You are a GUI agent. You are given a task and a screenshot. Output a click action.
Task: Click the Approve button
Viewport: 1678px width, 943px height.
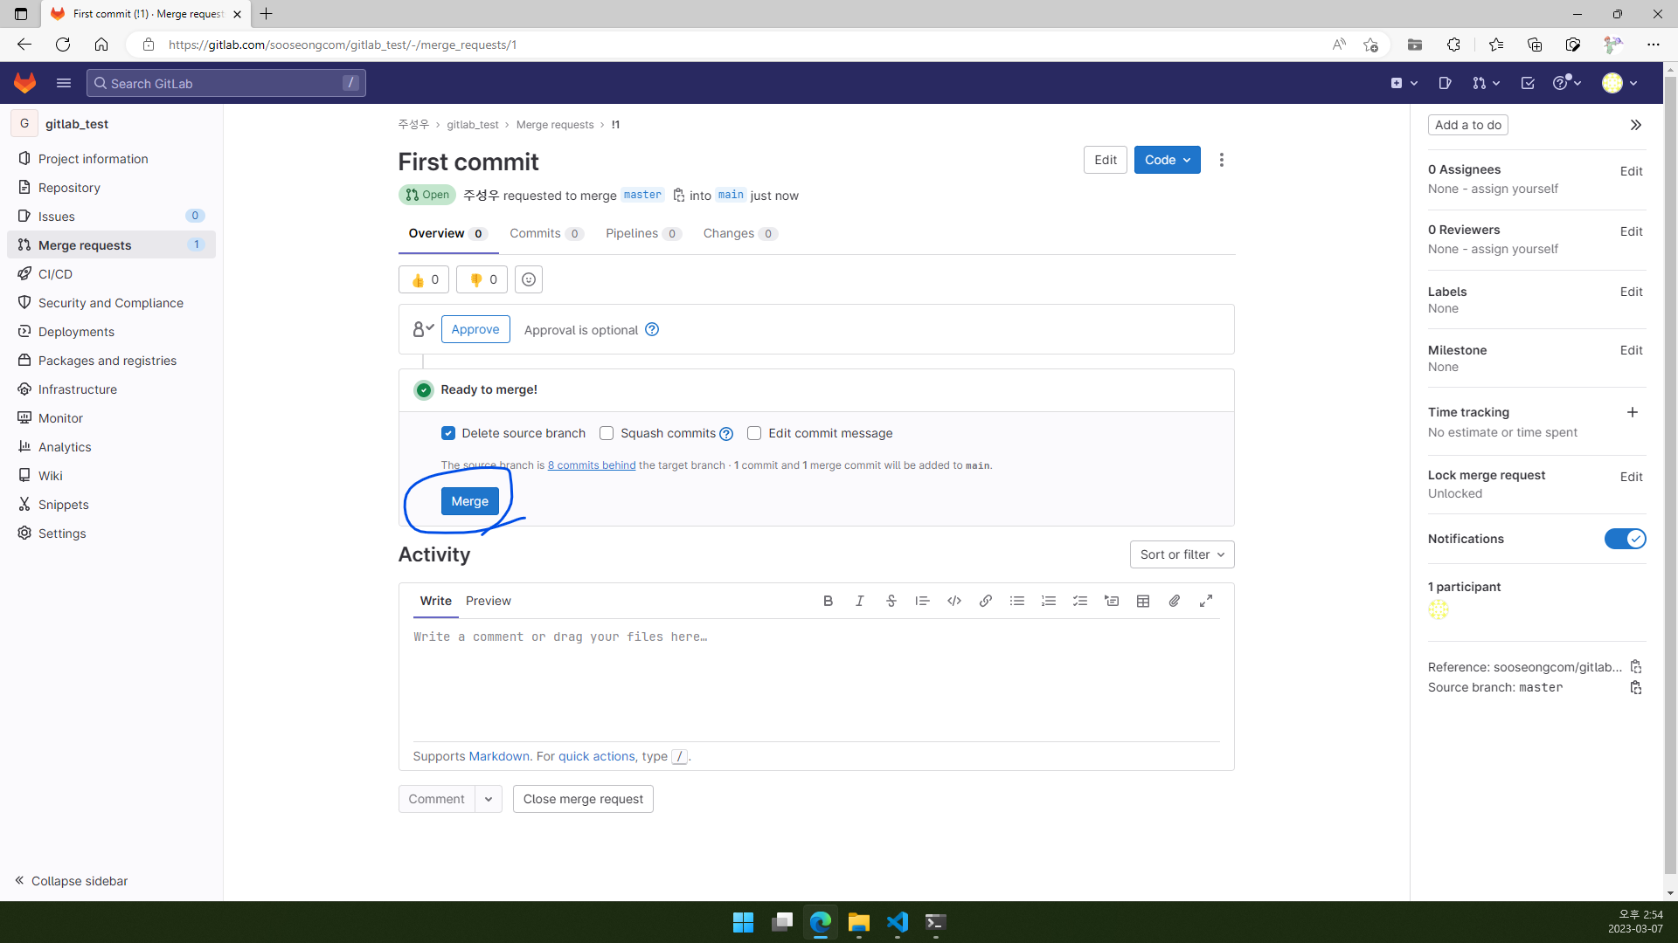[476, 328]
